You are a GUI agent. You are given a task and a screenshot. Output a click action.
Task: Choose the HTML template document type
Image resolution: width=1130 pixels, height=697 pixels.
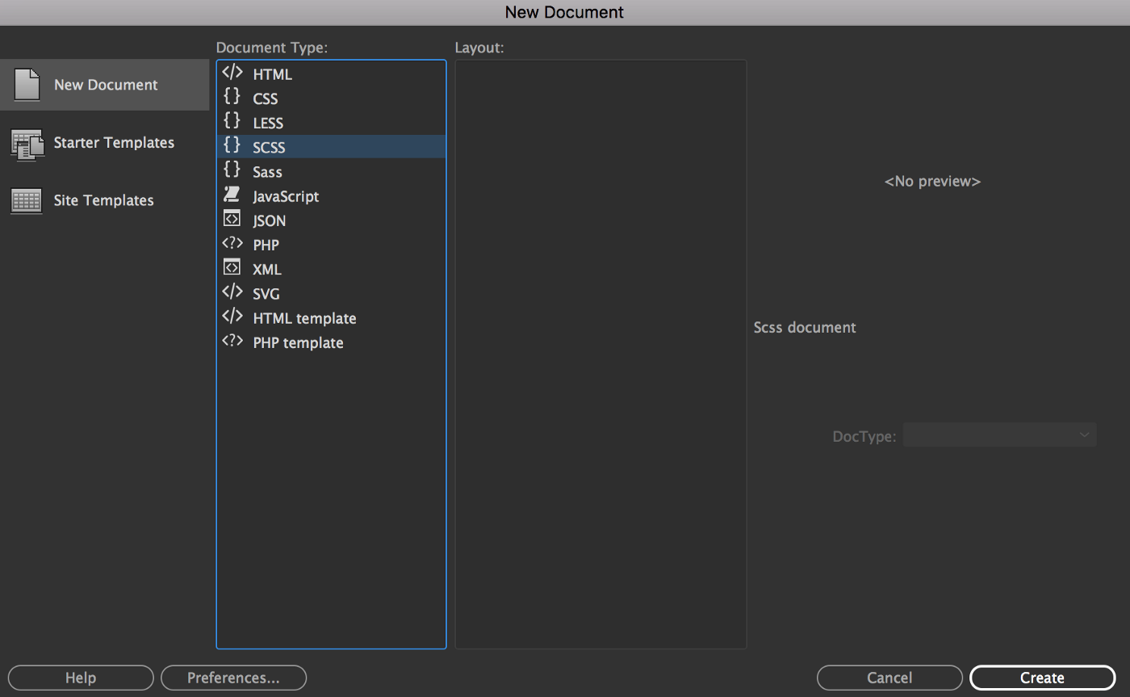[x=304, y=317]
